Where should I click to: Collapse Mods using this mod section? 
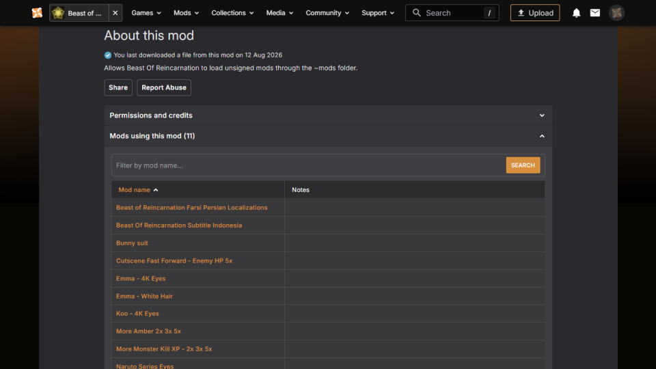328,136
